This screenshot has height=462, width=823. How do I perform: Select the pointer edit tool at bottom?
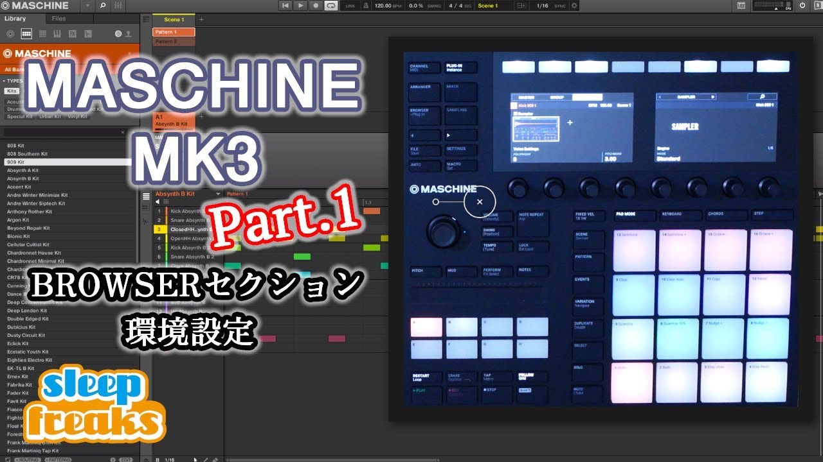195,459
